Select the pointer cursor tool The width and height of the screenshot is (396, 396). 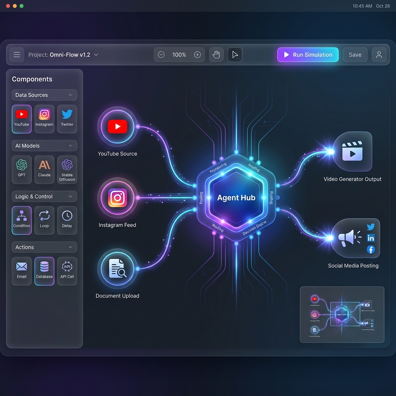click(x=235, y=55)
